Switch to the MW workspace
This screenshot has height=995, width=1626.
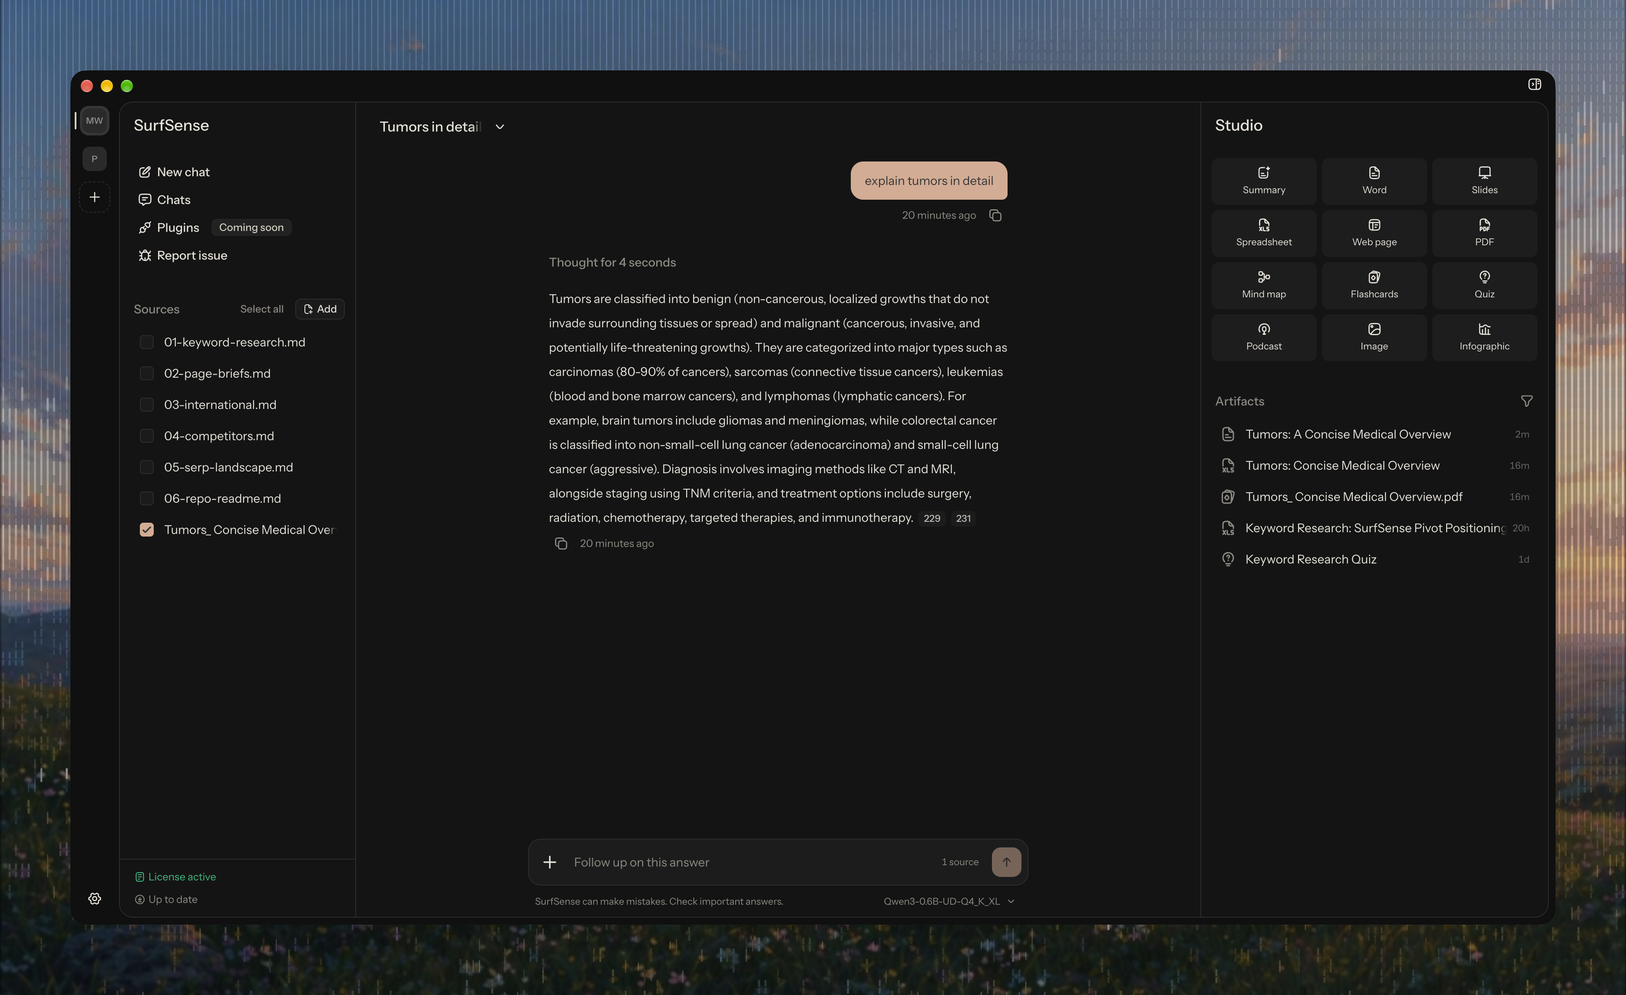click(x=94, y=120)
